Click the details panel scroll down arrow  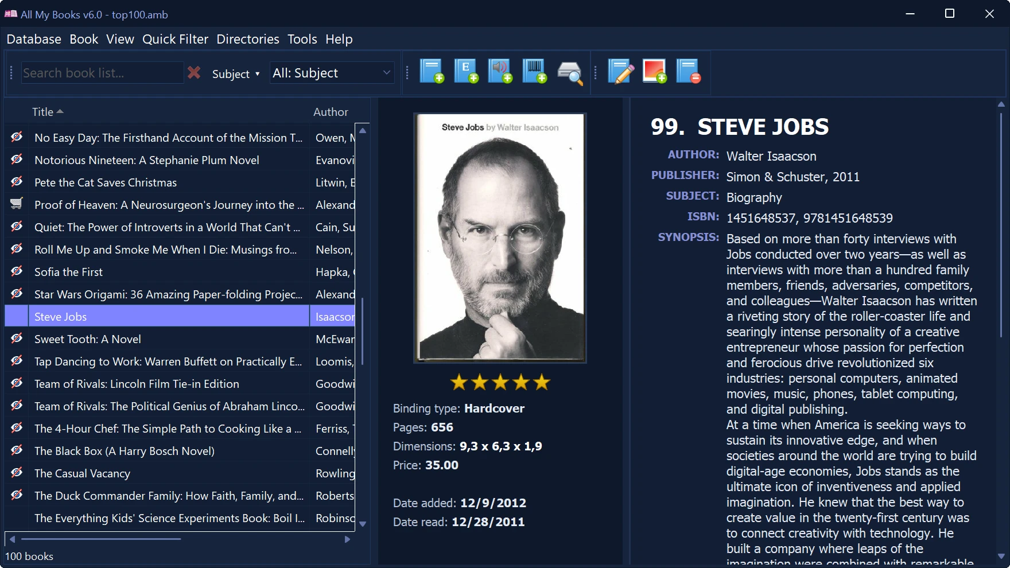click(x=1001, y=557)
